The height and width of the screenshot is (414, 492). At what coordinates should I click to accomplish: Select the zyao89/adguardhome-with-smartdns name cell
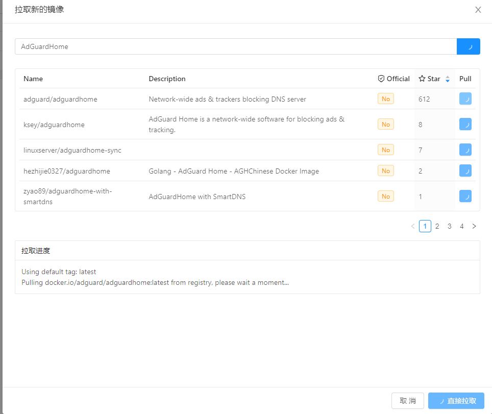tap(68, 197)
